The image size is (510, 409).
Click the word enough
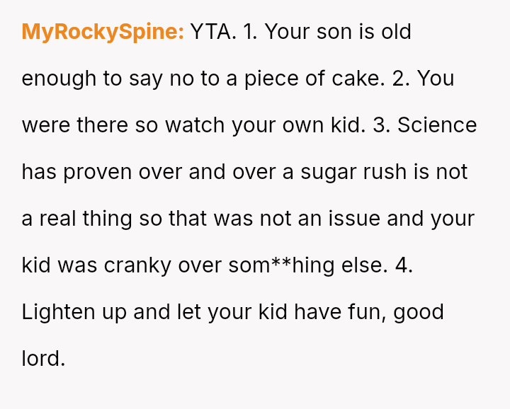(x=59, y=79)
